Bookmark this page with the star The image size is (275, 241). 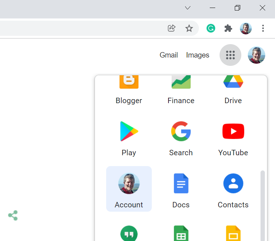(x=189, y=28)
